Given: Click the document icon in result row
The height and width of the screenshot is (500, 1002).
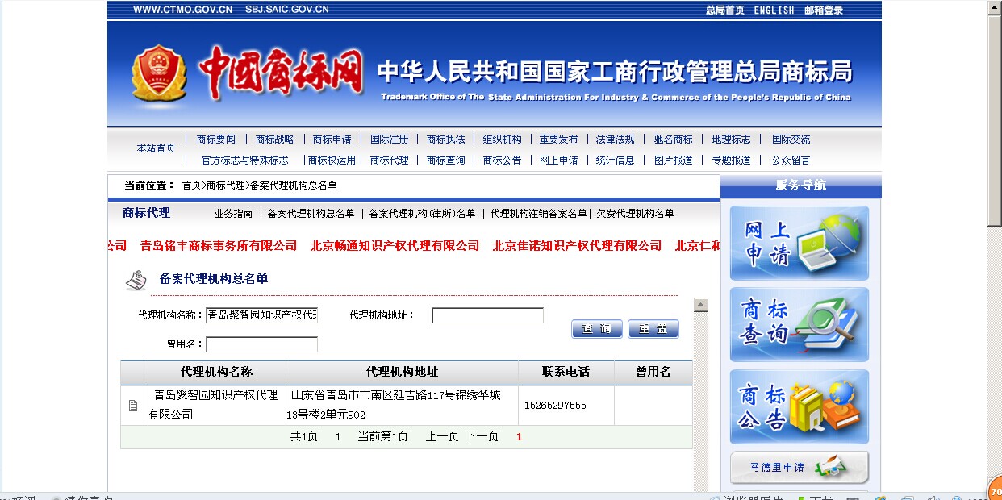Looking at the screenshot, I should (x=133, y=406).
